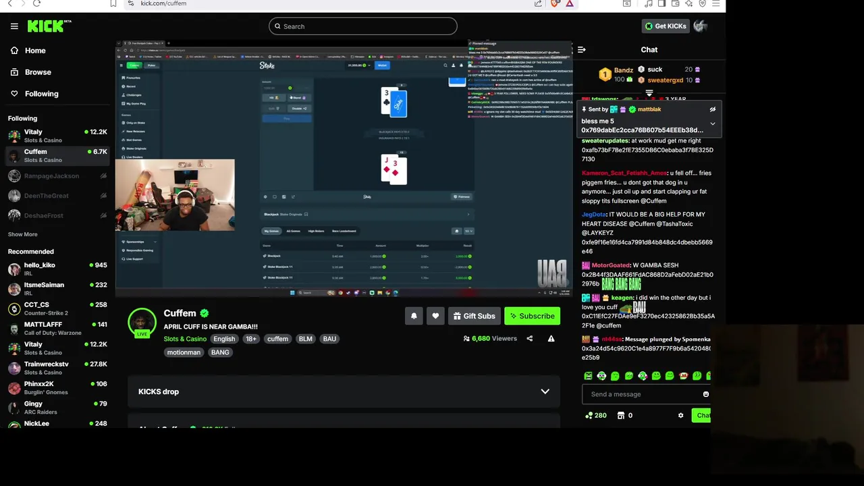Click the cuffem tag
The height and width of the screenshot is (486, 864).
coord(277,339)
